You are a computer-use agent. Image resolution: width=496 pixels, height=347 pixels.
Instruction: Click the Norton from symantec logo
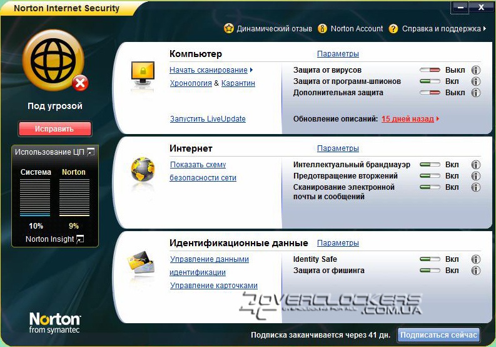[x=54, y=323]
